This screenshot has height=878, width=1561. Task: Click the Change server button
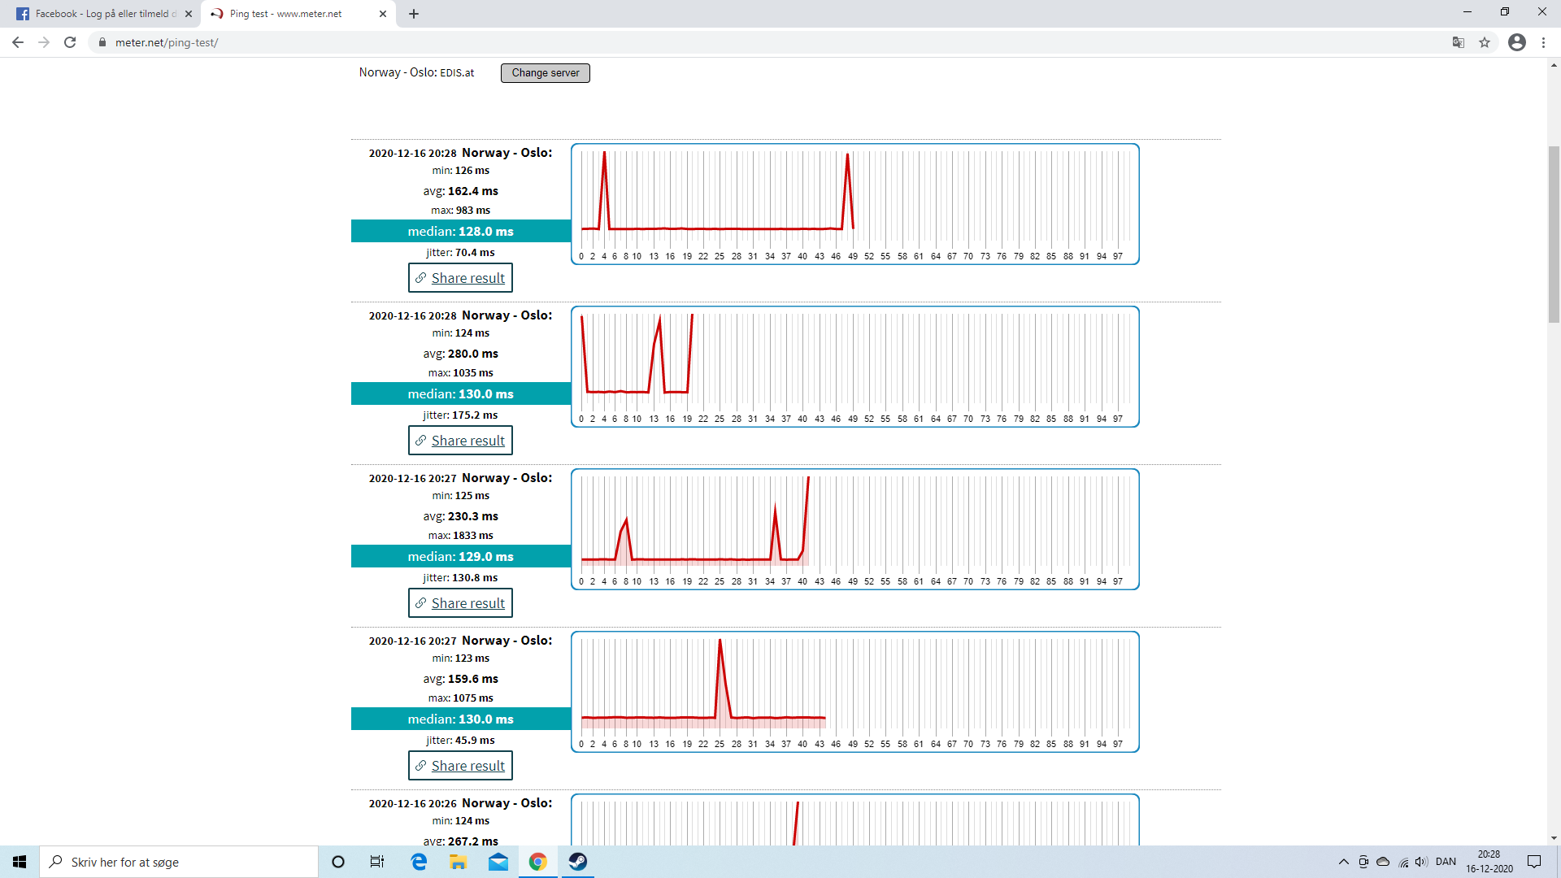tap(545, 72)
